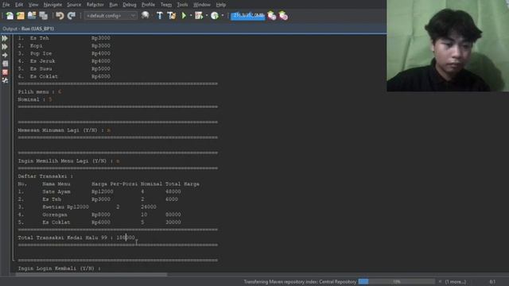Click the horizontal scrollbar of the output

91,275
